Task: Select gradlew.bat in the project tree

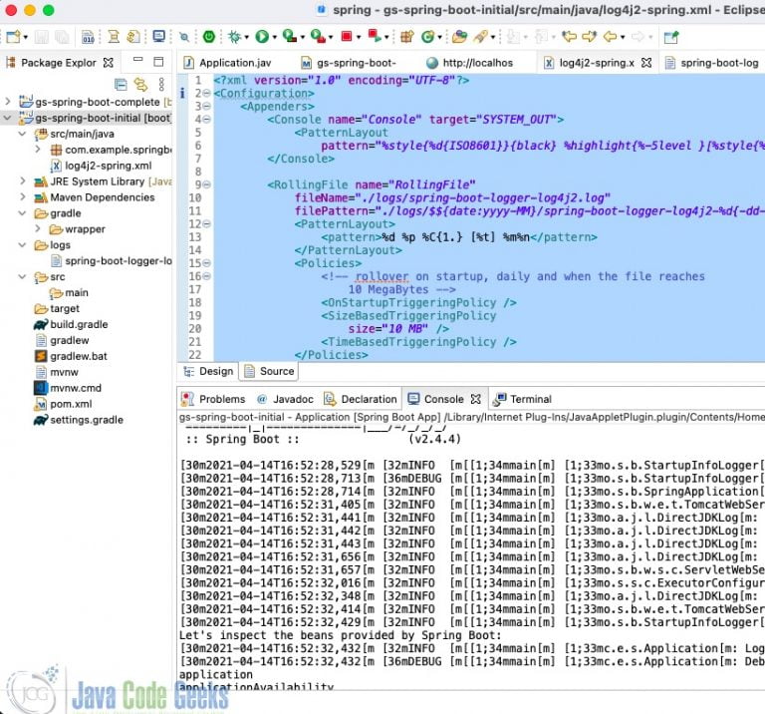Action: pyautogui.click(x=71, y=356)
